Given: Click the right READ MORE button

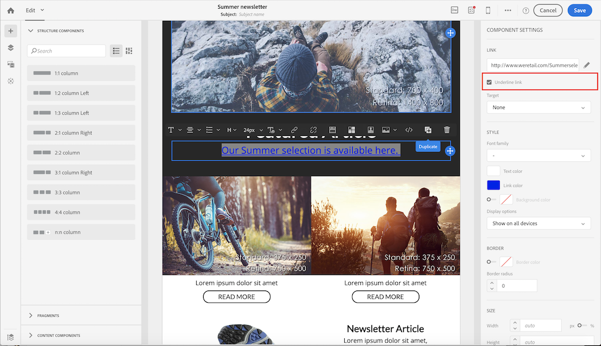Looking at the screenshot, I should click(385, 297).
